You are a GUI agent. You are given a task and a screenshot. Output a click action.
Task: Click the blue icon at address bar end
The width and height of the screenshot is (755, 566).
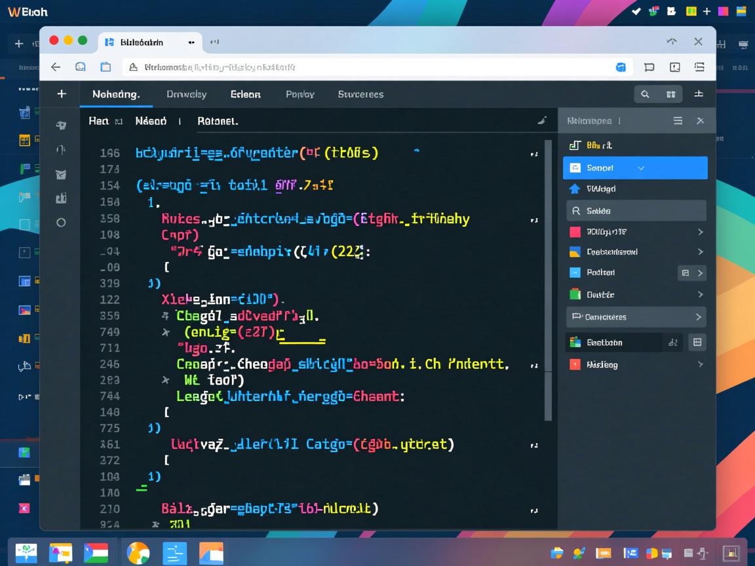[621, 67]
